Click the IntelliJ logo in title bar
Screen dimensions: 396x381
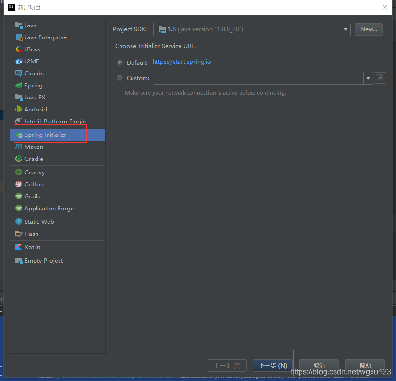(x=12, y=7)
